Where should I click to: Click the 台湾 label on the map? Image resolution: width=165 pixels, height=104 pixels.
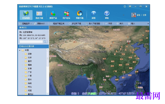pyautogui.click(x=137, y=72)
